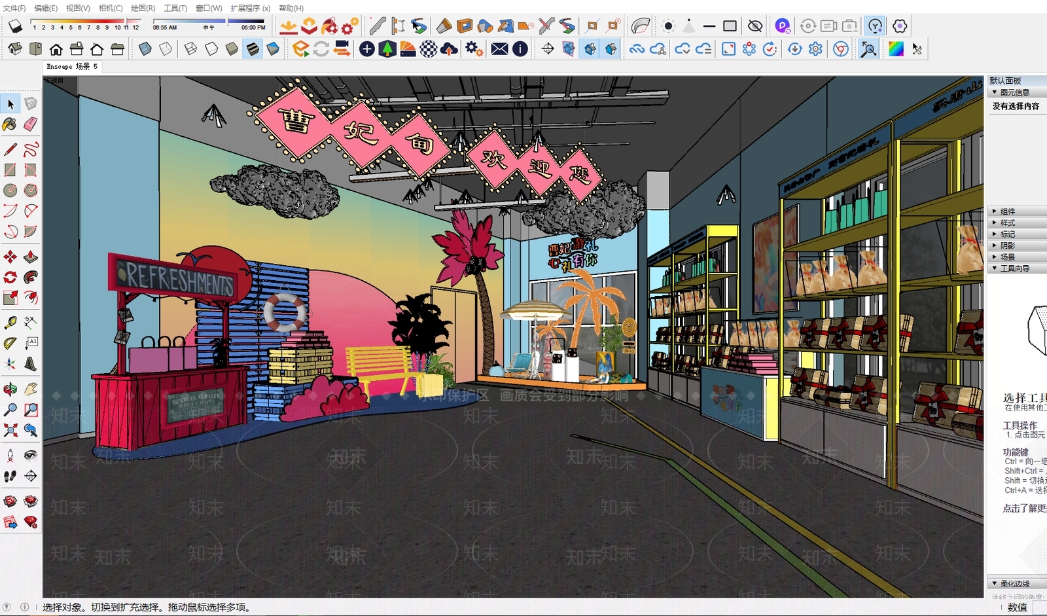
Task: Activate the Push/Pull tool
Action: 31,257
